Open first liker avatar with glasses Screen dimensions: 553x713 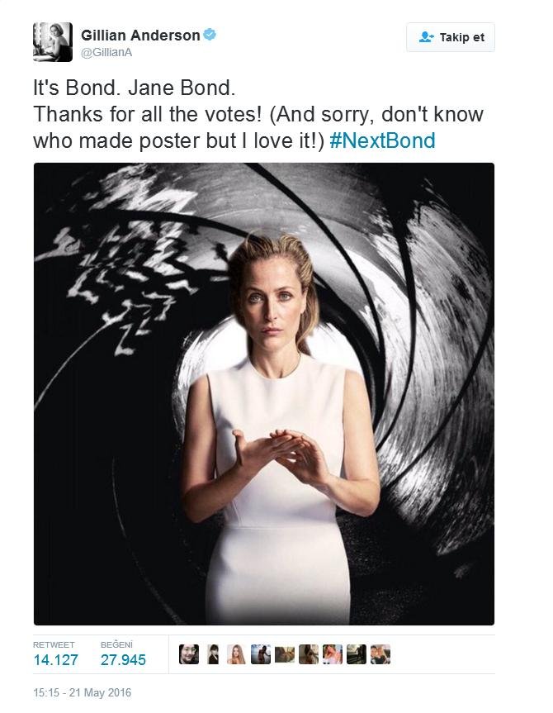[x=189, y=654]
